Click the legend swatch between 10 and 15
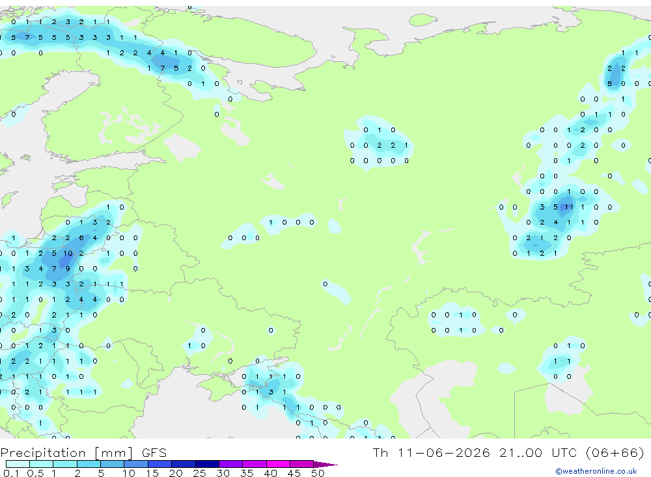The image size is (651, 477). [x=136, y=464]
